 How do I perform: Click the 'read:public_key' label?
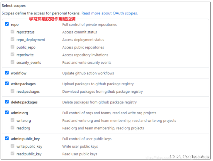[29, 154]
